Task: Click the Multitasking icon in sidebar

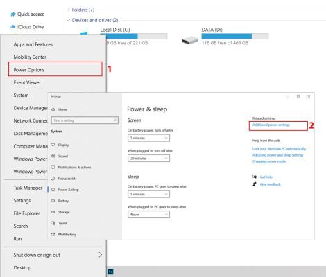Action: click(53, 234)
